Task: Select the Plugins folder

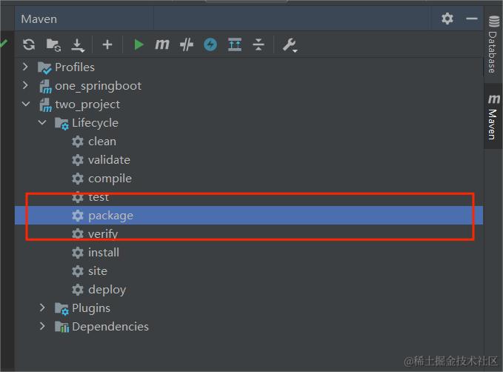Action: (x=91, y=308)
